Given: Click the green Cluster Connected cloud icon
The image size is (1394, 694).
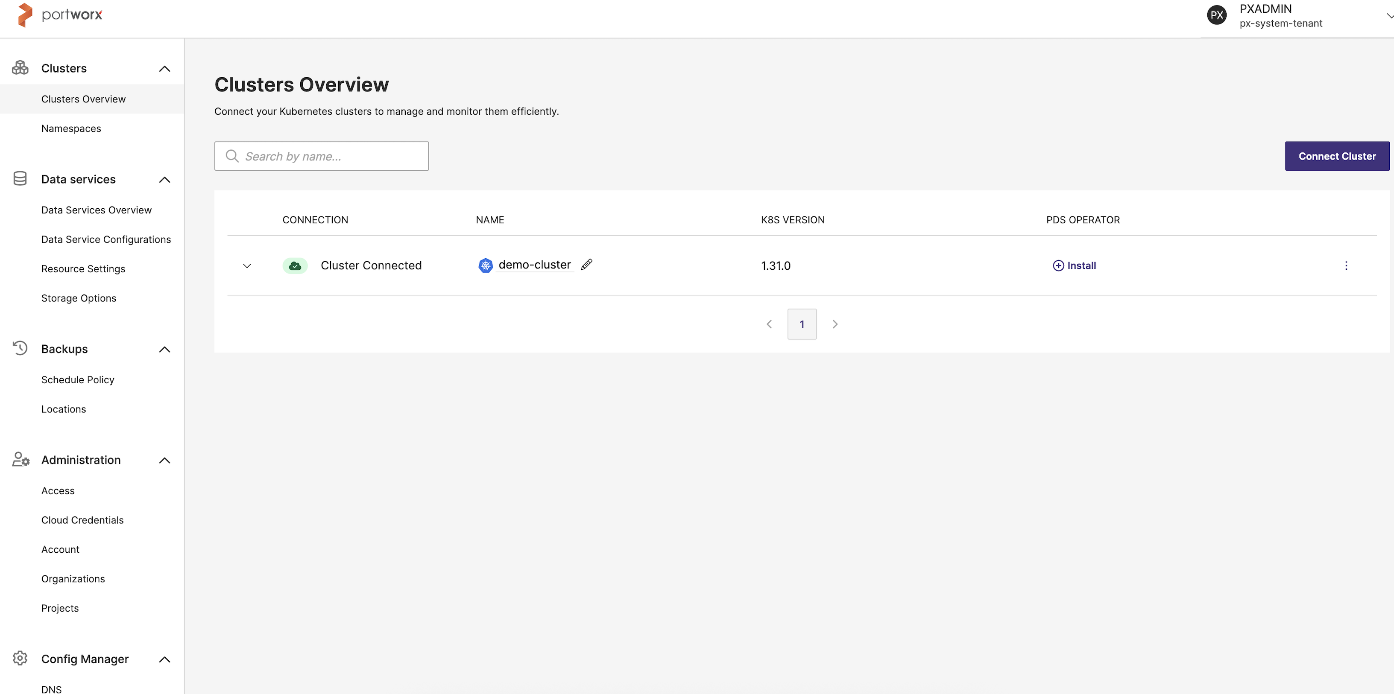Looking at the screenshot, I should click(x=295, y=265).
